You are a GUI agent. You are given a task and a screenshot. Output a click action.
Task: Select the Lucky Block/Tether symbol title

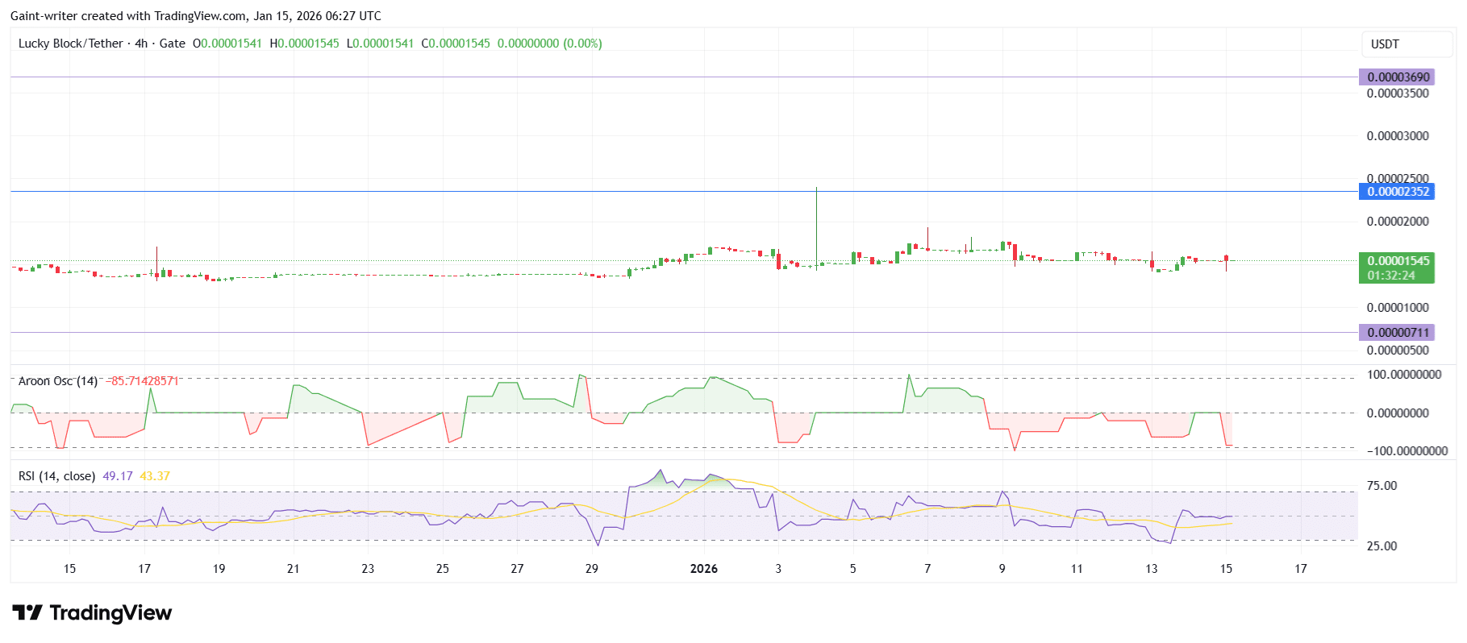pyautogui.click(x=71, y=44)
